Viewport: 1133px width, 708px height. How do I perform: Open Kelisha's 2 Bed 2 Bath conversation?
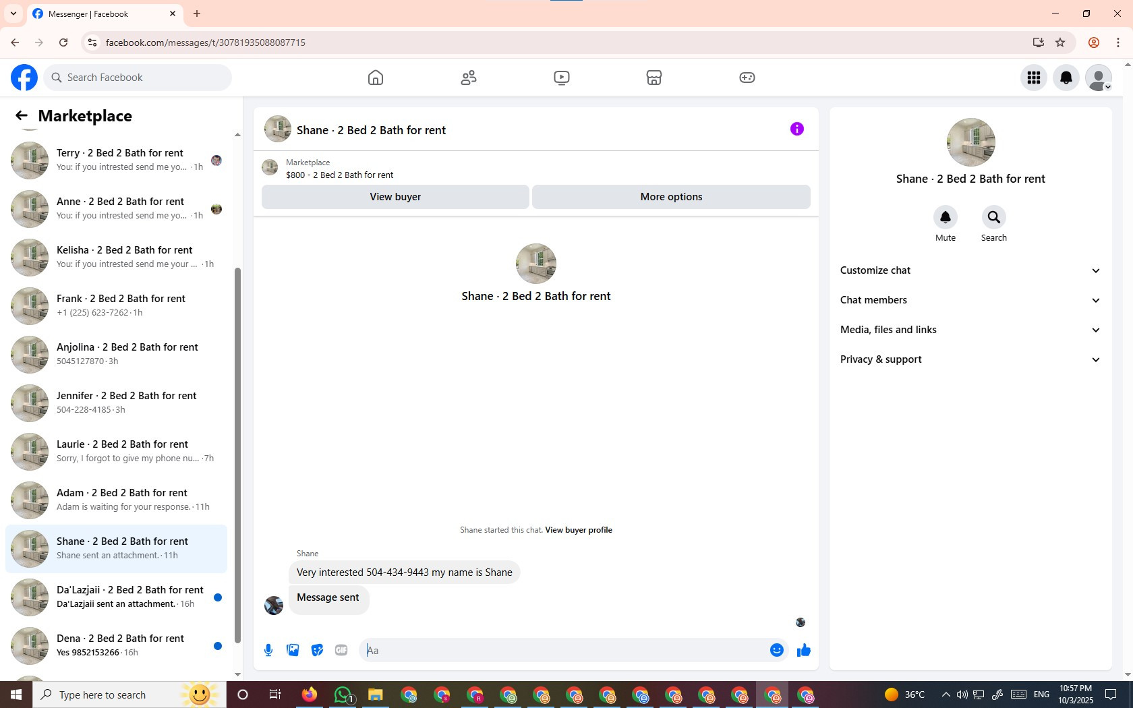tap(116, 258)
